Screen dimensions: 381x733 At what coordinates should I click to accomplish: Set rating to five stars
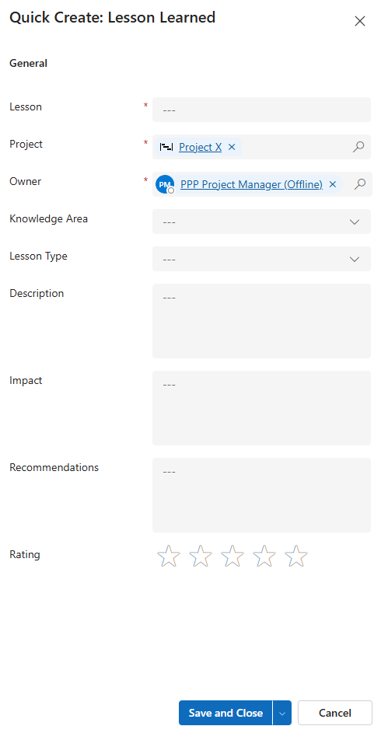point(296,556)
